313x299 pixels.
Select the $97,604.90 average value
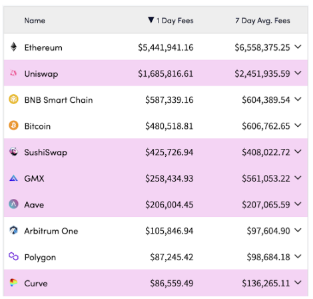[x=268, y=231]
